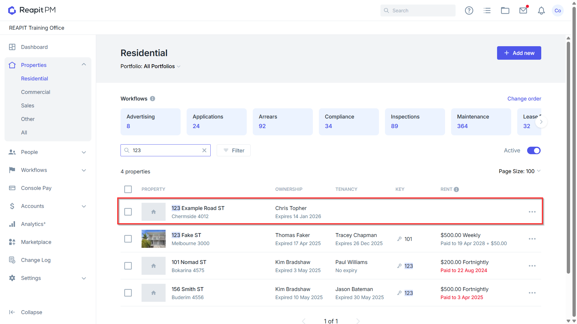Open the Applications workflow card
Viewport: 577px width, 324px height.
[217, 122]
